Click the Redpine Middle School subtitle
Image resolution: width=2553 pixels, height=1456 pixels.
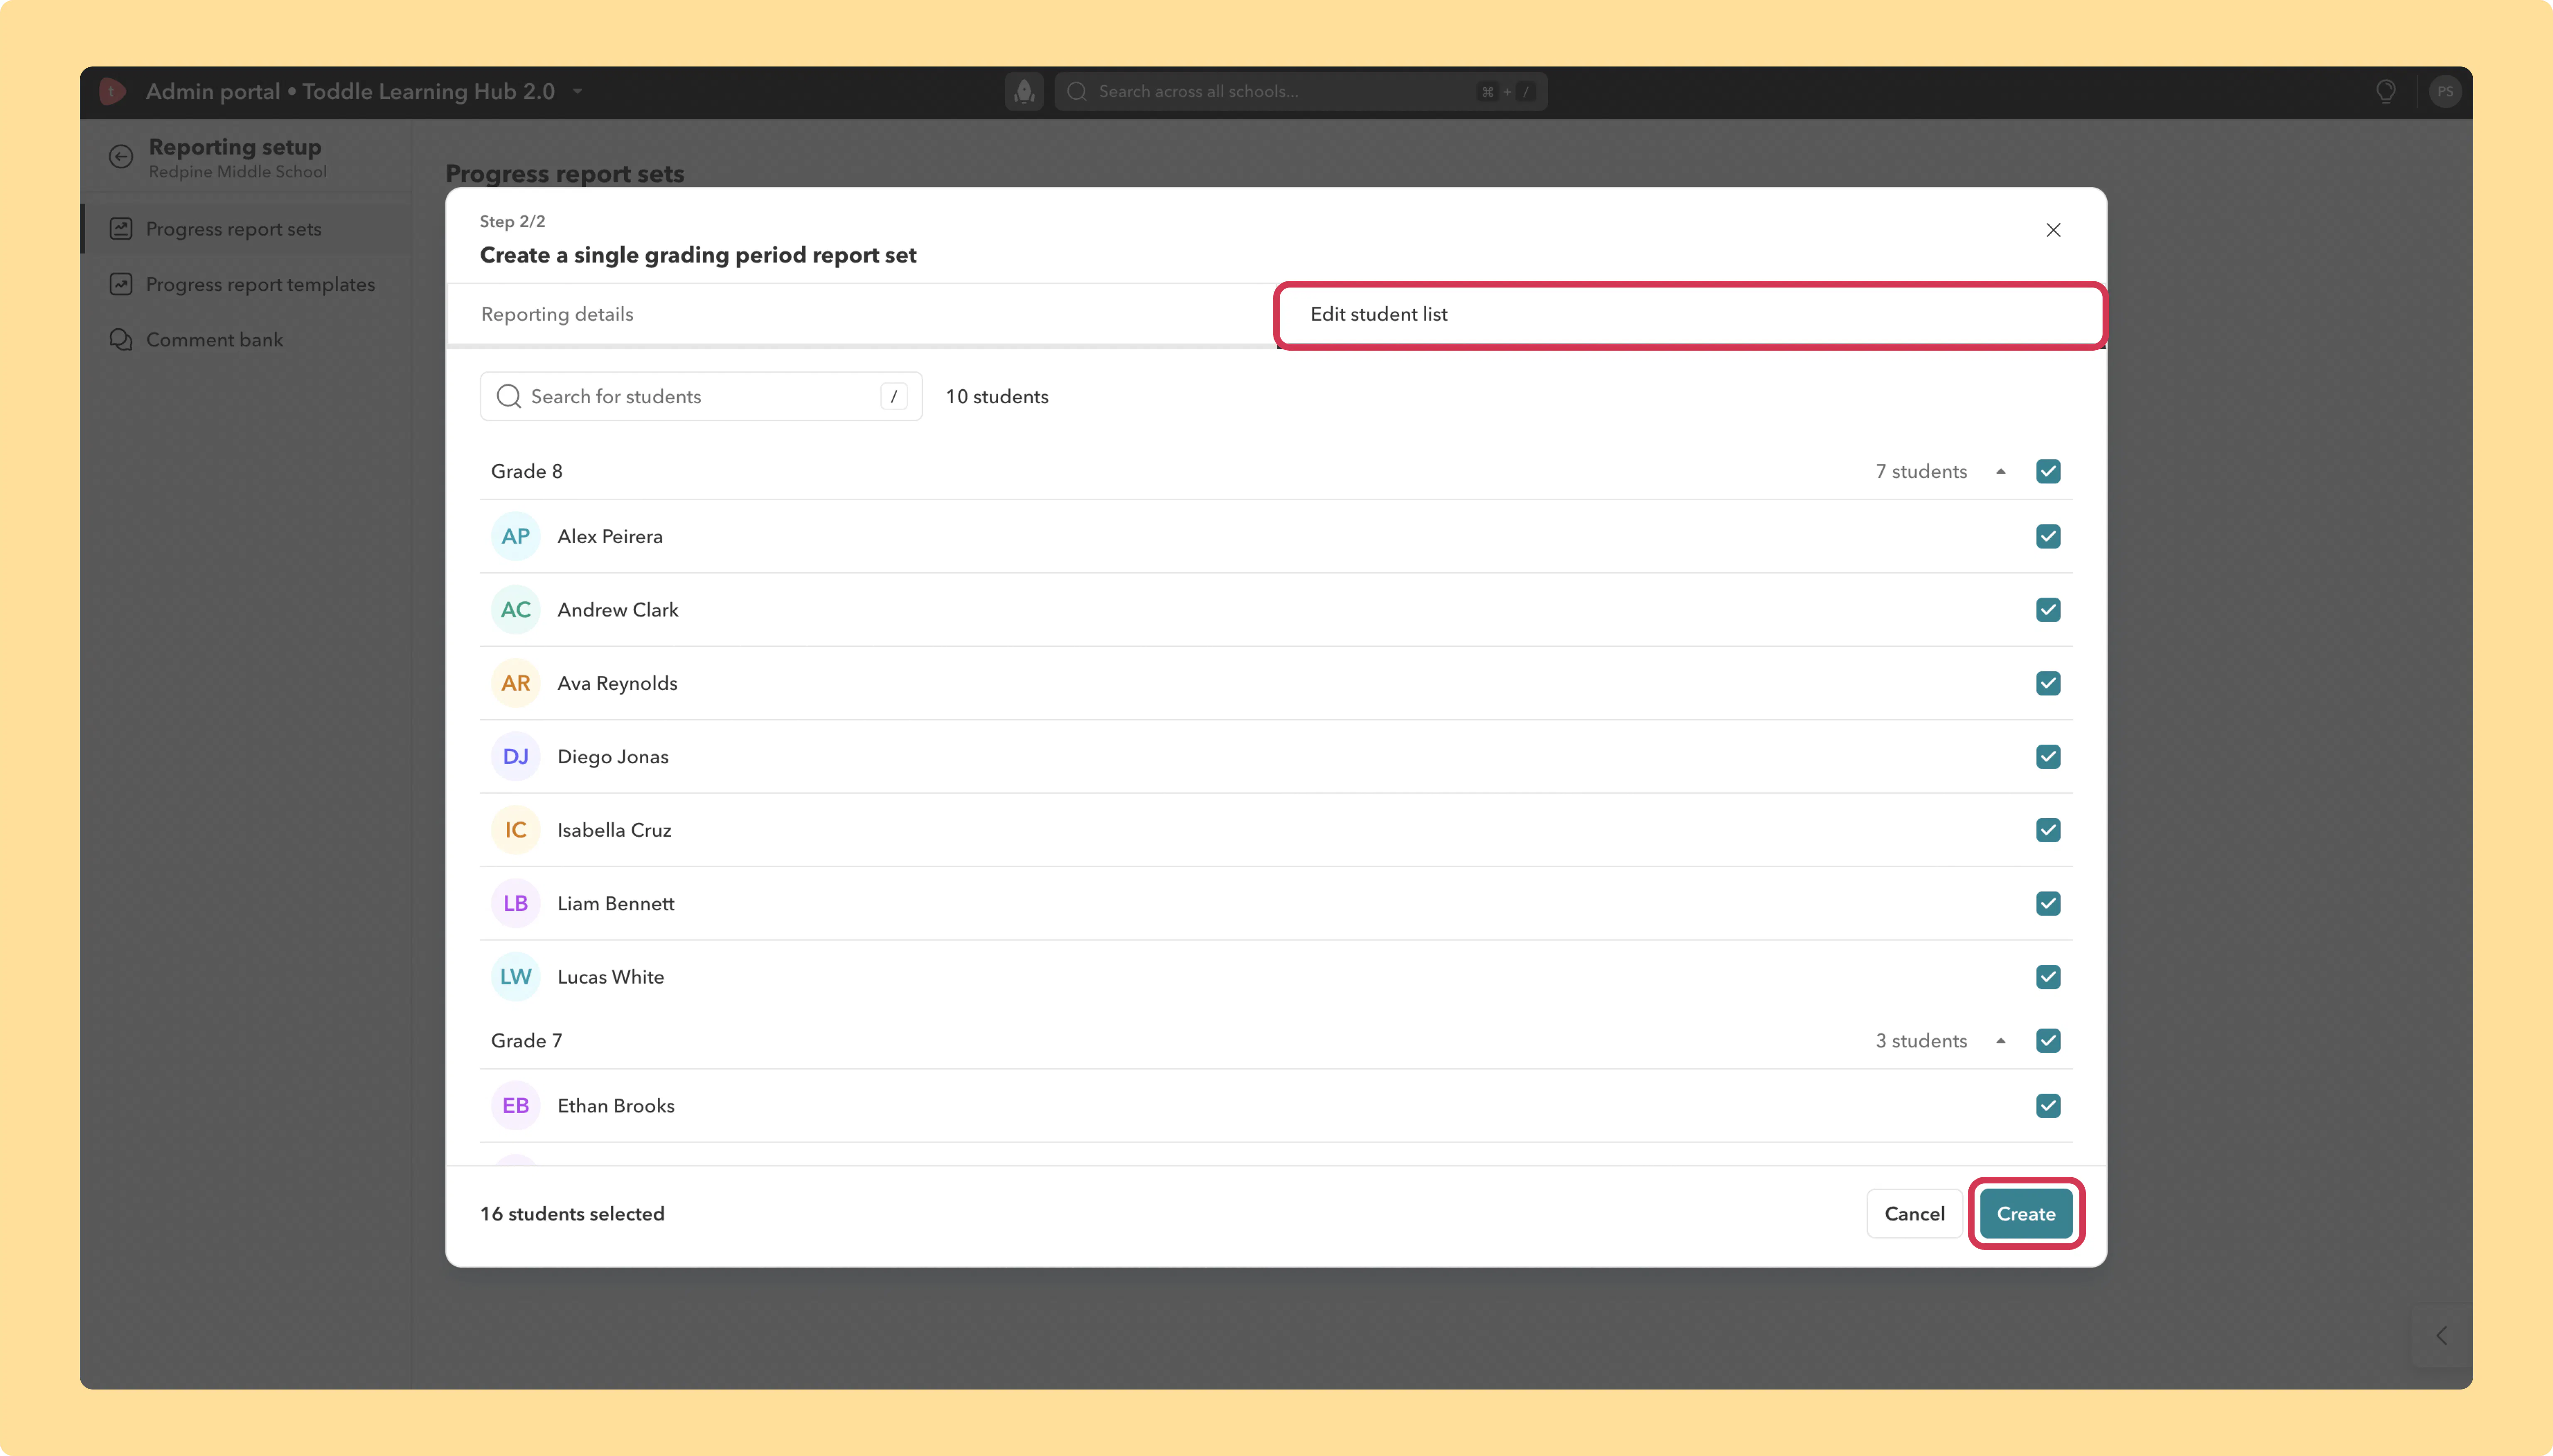(x=238, y=172)
